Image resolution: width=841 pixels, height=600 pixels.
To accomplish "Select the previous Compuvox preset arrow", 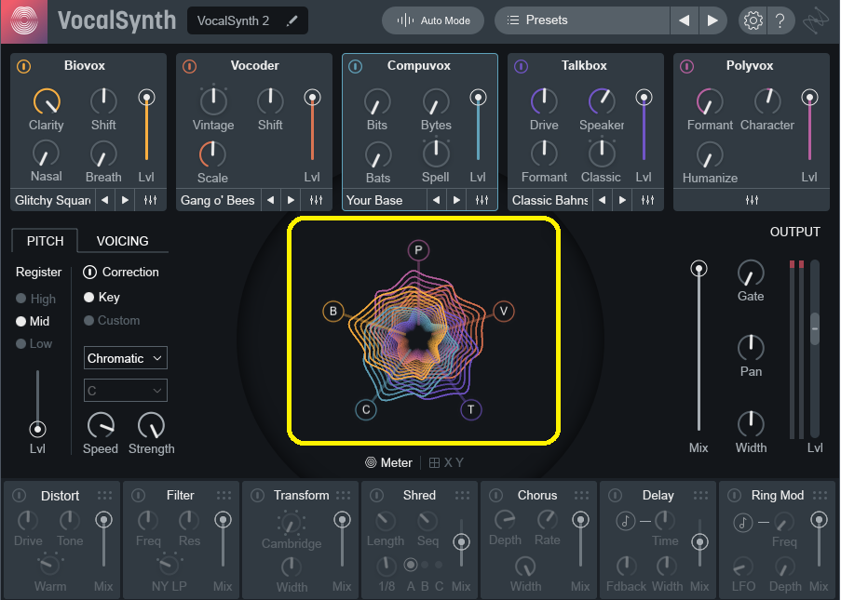I will coord(437,200).
